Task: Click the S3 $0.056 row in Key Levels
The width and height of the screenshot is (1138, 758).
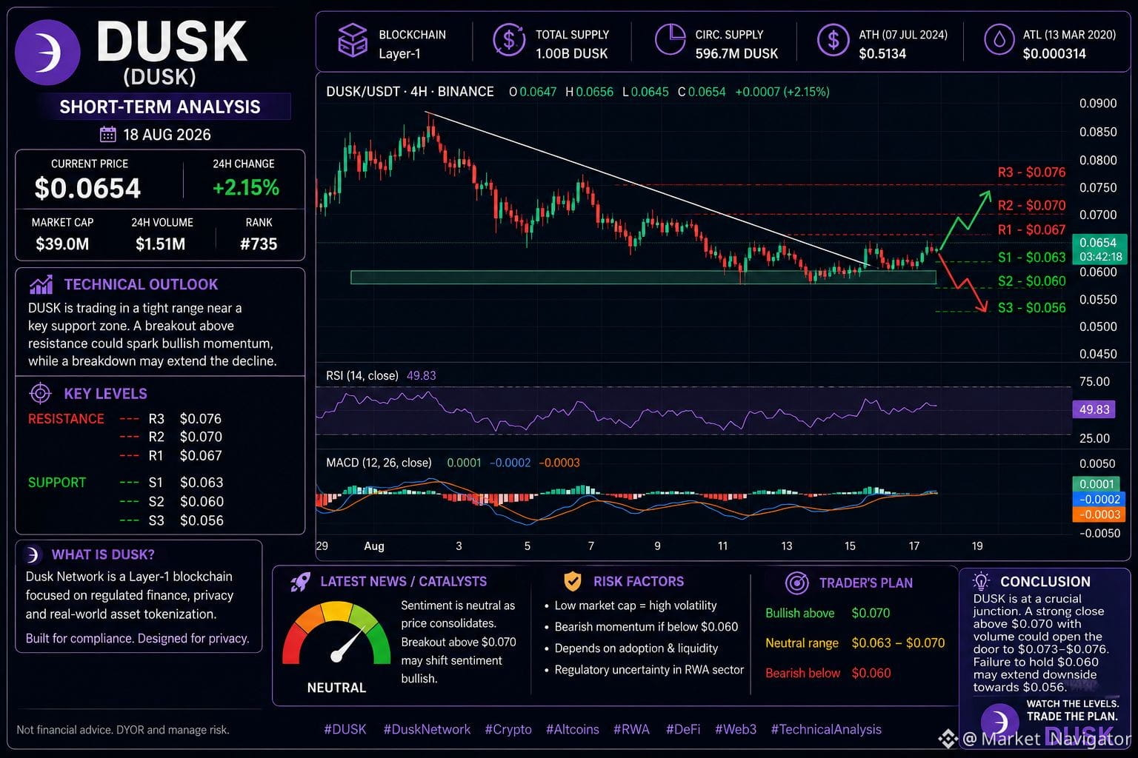Action: tap(170, 520)
